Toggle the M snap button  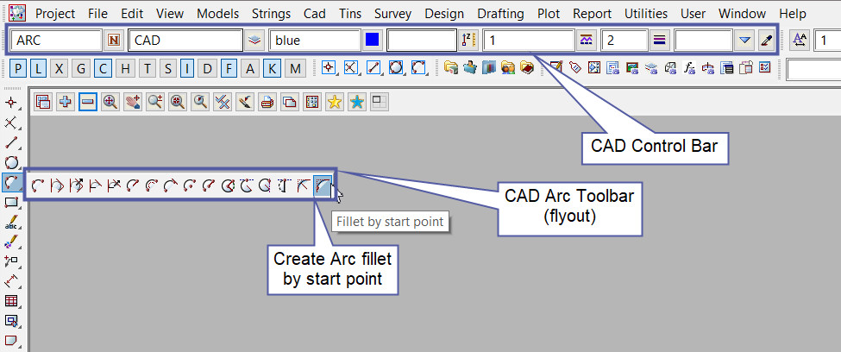coord(295,68)
